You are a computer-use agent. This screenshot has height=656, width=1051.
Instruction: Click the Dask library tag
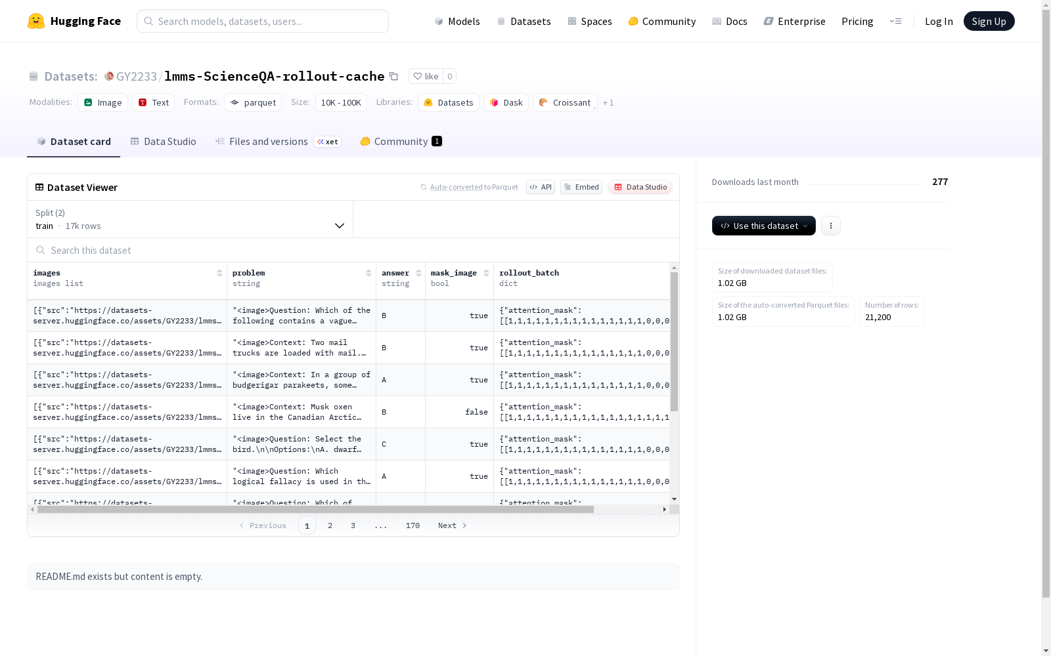(x=506, y=102)
